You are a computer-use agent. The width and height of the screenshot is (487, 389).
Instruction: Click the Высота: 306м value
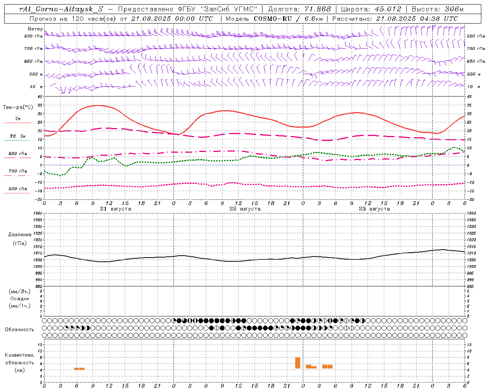pos(438,9)
